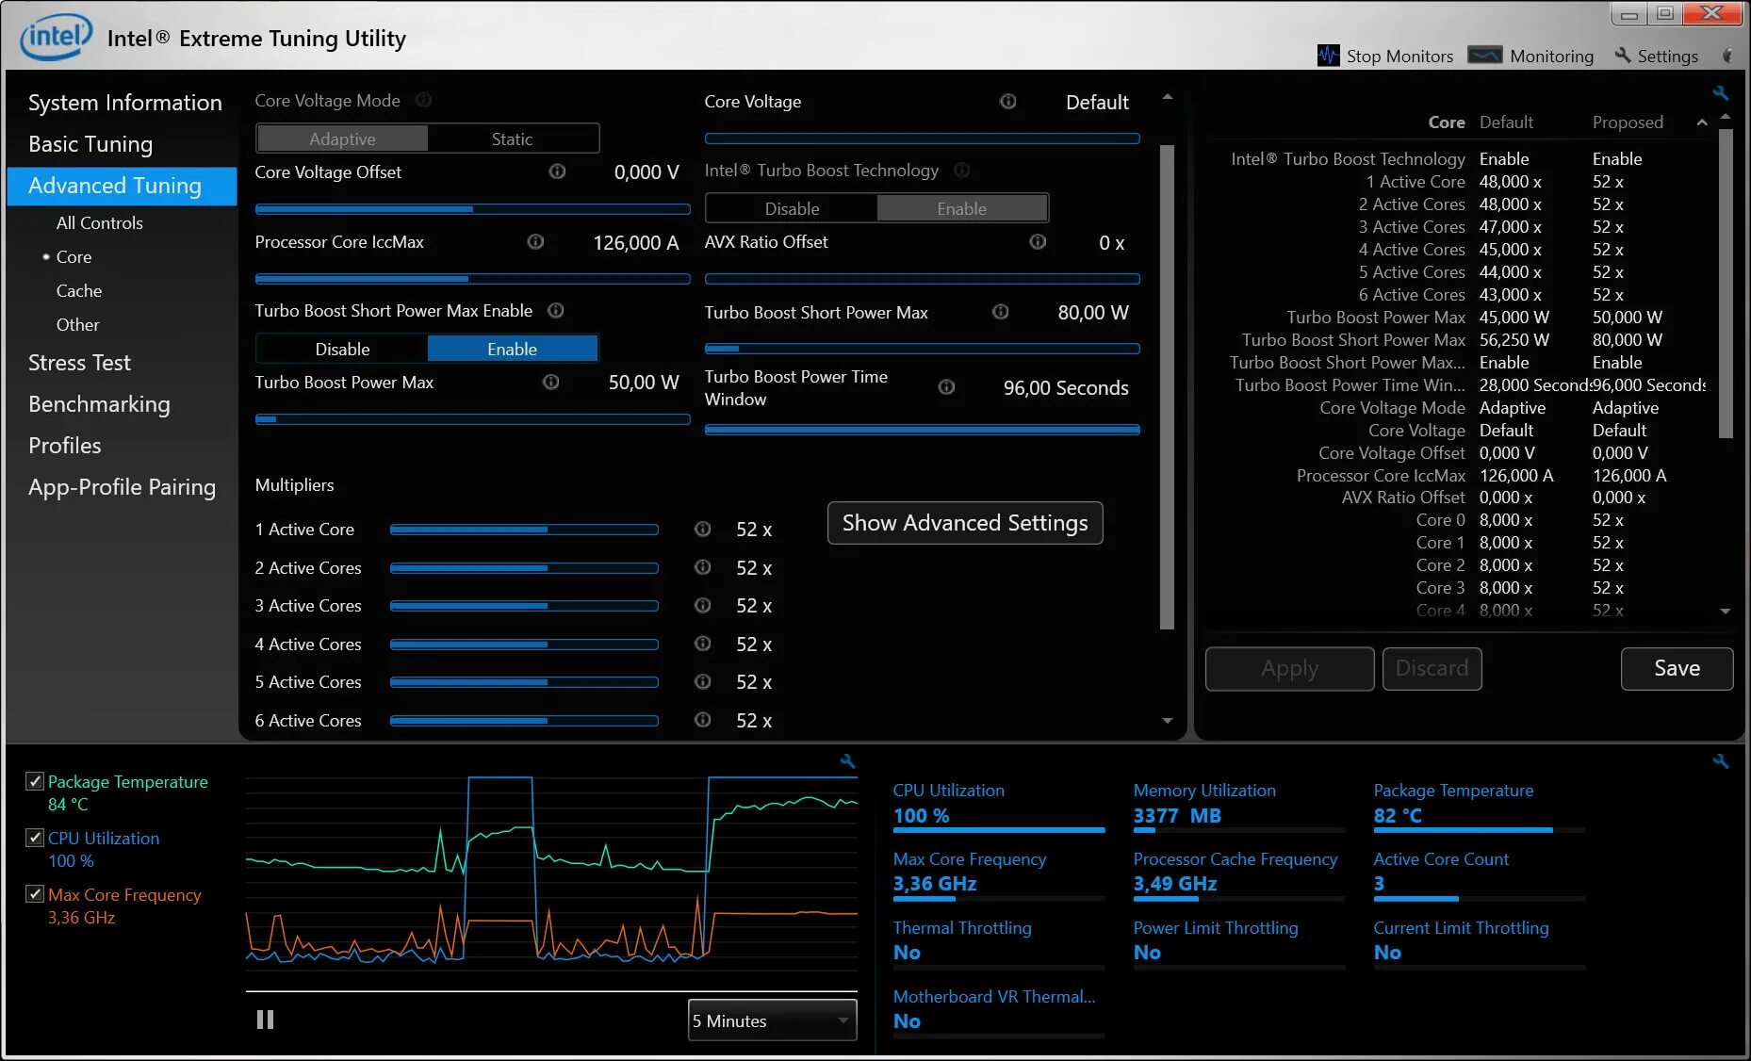The width and height of the screenshot is (1751, 1061).
Task: Show info for 6 Active Cores multiplier
Action: (703, 720)
